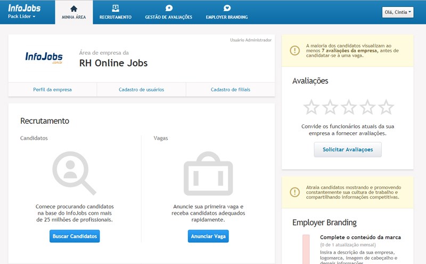Click '(0 de 1 atualização mensal)' text
The width and height of the screenshot is (426, 264).
click(x=348, y=245)
